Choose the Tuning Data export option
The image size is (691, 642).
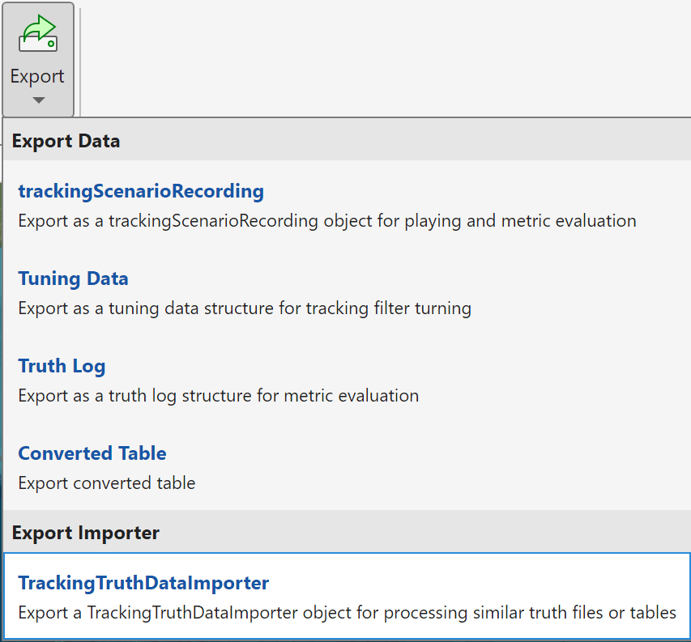click(x=73, y=278)
